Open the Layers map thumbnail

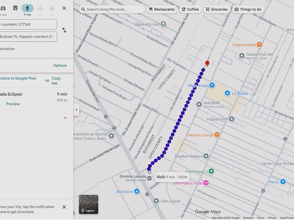pyautogui.click(x=89, y=204)
